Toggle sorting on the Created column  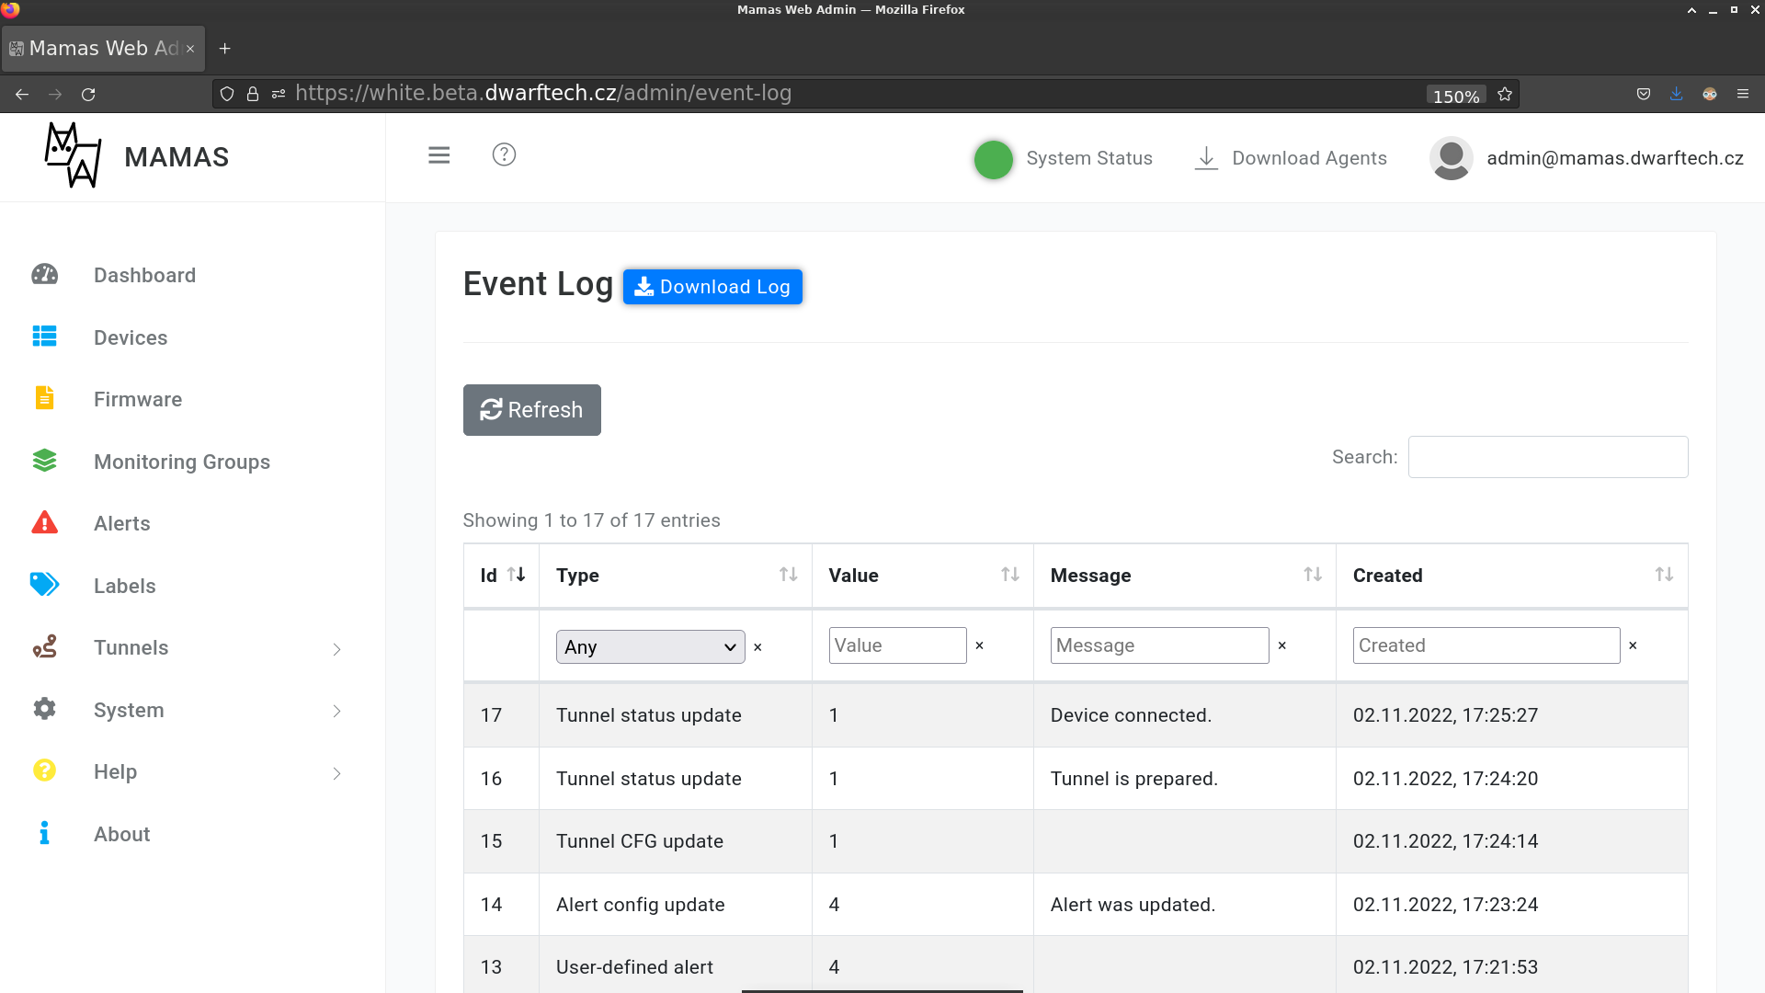coord(1663,575)
